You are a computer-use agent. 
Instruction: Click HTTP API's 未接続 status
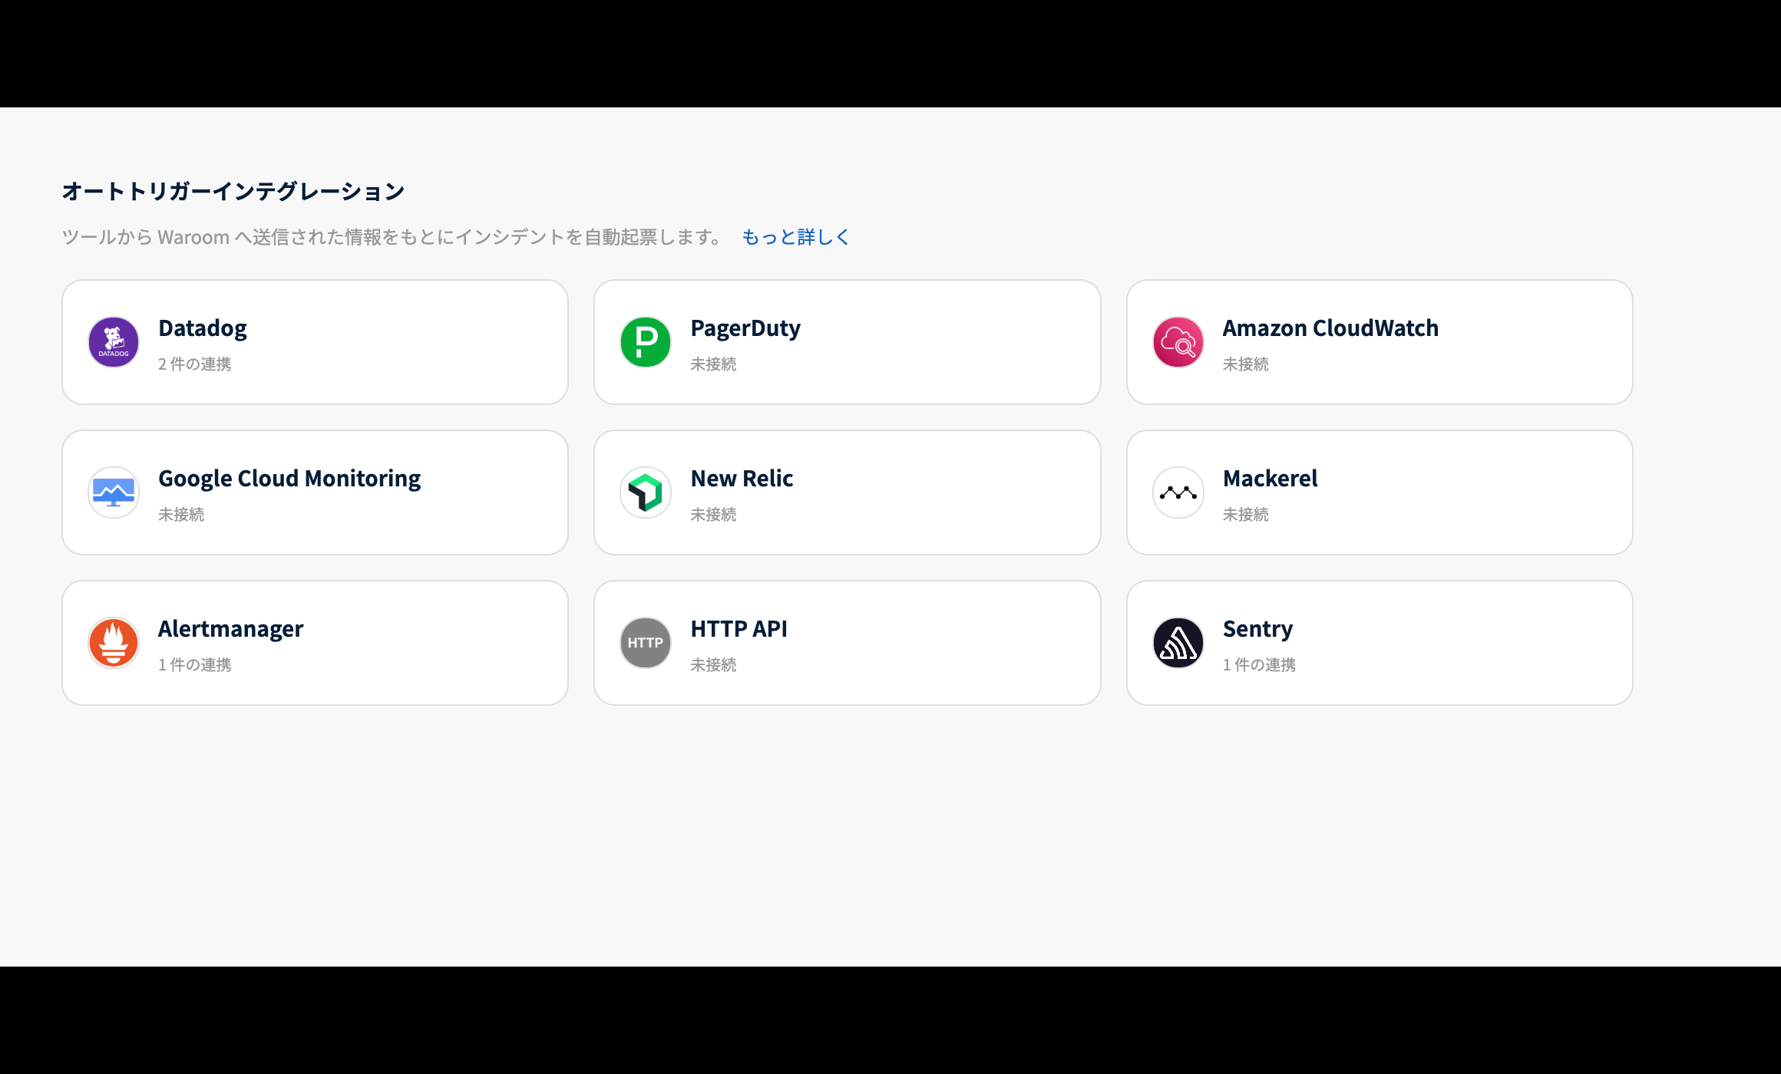(x=713, y=665)
